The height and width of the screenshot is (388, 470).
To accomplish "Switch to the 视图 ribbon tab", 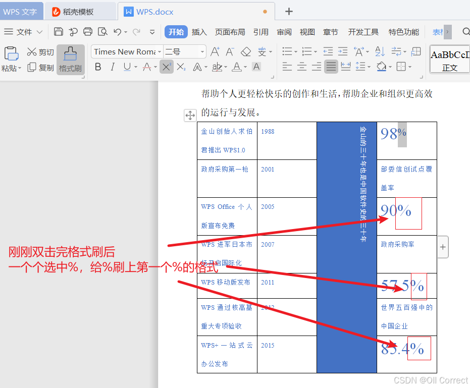I will point(307,32).
